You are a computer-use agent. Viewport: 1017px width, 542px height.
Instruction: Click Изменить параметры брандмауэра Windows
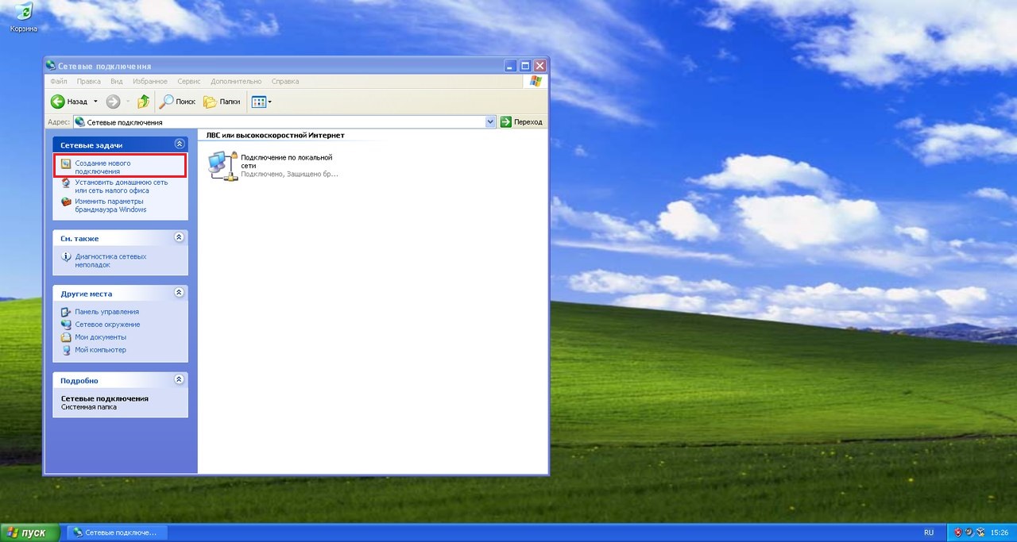tap(112, 206)
